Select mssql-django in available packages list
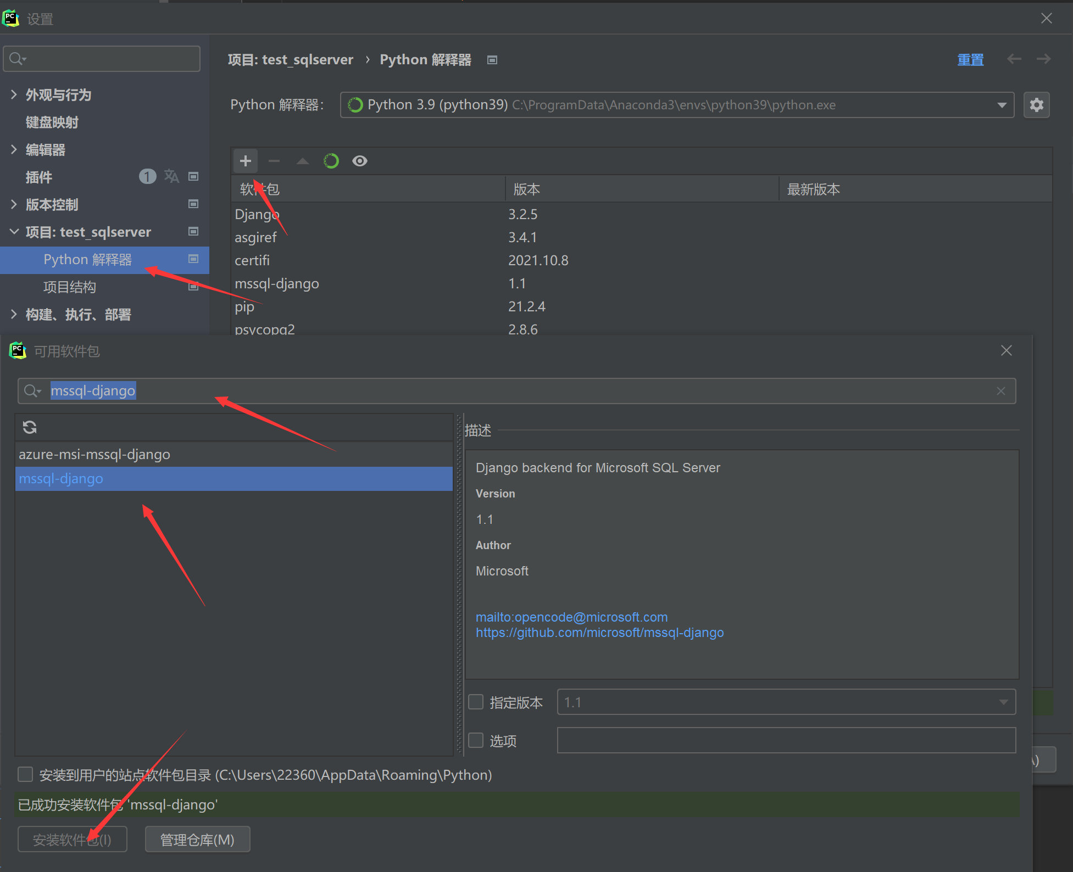 (234, 478)
